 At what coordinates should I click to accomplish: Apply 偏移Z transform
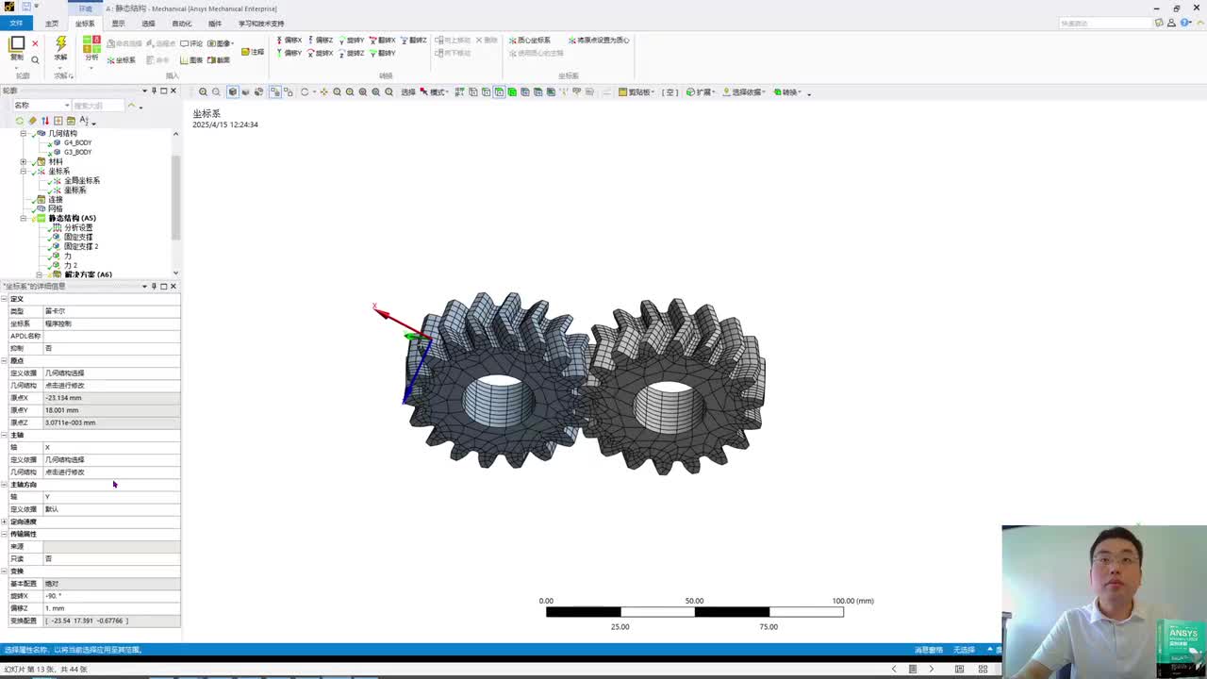point(321,41)
